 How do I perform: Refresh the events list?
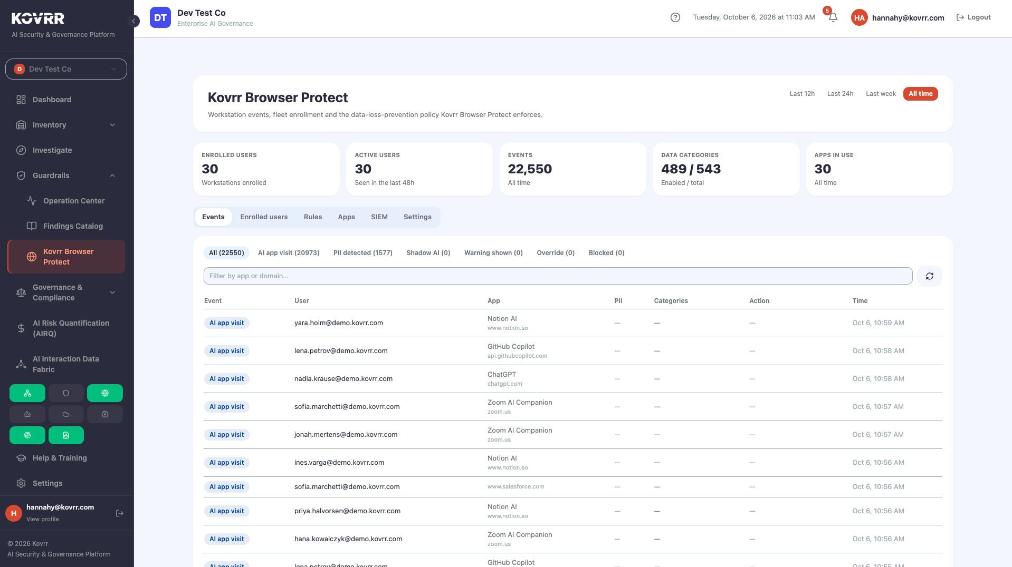pos(930,276)
